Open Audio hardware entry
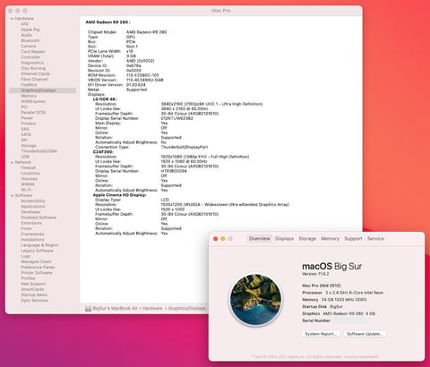Image resolution: width=430 pixels, height=367 pixels. [27, 35]
